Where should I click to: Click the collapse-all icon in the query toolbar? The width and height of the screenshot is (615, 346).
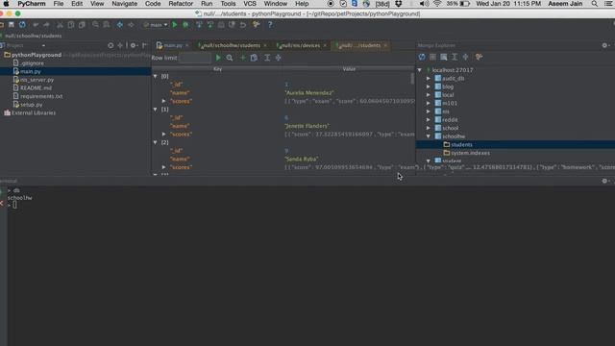(x=278, y=58)
